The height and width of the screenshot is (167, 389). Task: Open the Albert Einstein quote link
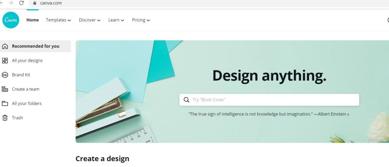[x=269, y=114]
